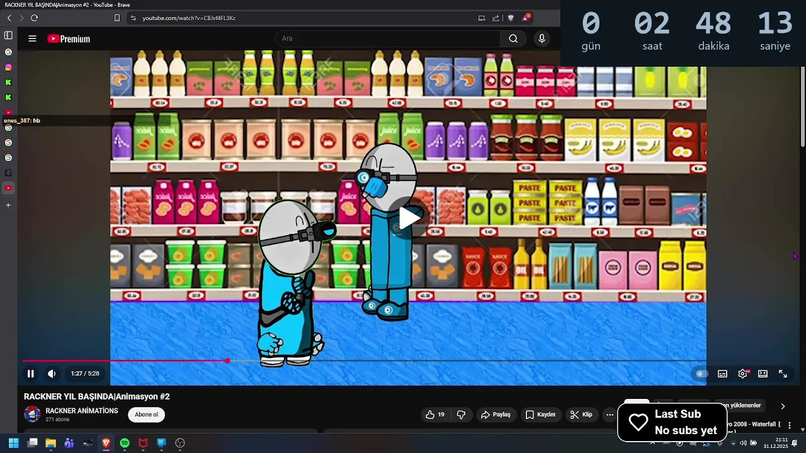Open new tab with plus icon
806x453 pixels.
[x=8, y=205]
